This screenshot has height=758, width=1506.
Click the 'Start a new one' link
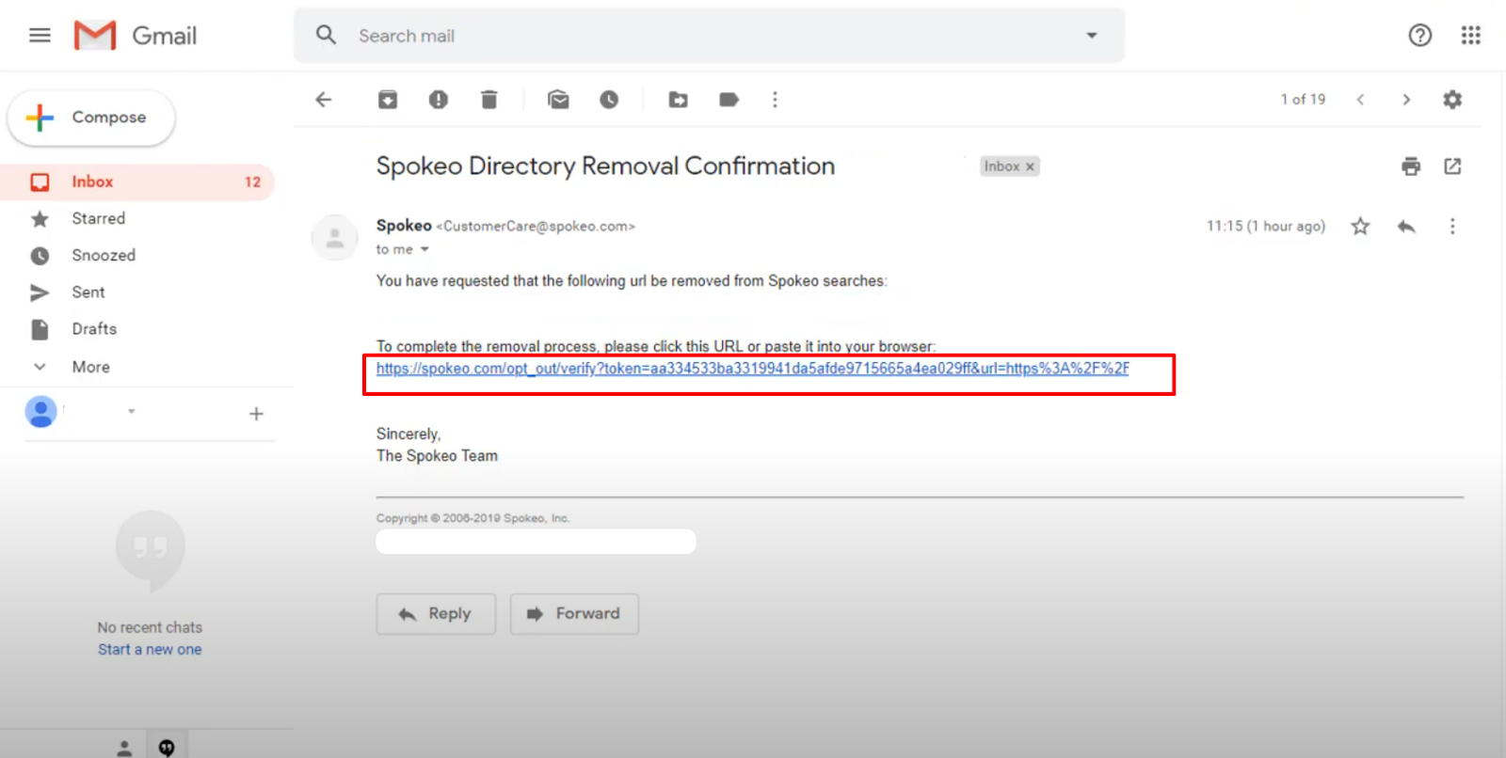click(x=150, y=650)
